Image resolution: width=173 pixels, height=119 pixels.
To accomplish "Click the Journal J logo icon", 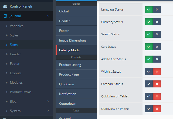I will [5, 16].
